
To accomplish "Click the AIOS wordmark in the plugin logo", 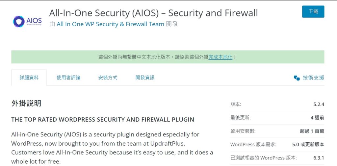I will (x=34, y=21).
